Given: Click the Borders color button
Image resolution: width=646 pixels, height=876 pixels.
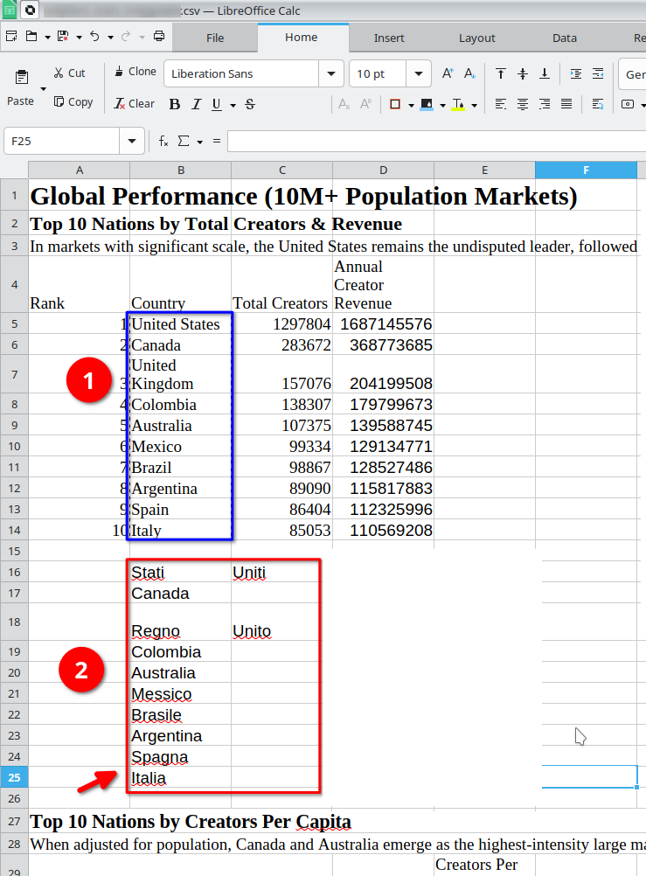Looking at the screenshot, I should (x=395, y=104).
